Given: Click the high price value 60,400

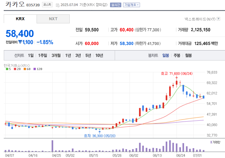Looking at the screenshot, I should [126, 30].
